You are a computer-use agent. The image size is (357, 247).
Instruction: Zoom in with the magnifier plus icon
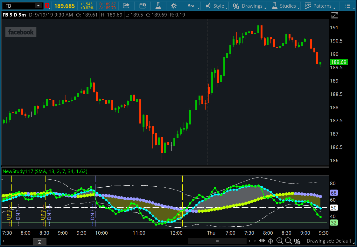[280, 241]
